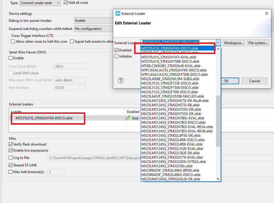Click the Port number input field
Image resolution: width=274 pixels, height=203 pixels.
pyautogui.click(x=69, y=87)
